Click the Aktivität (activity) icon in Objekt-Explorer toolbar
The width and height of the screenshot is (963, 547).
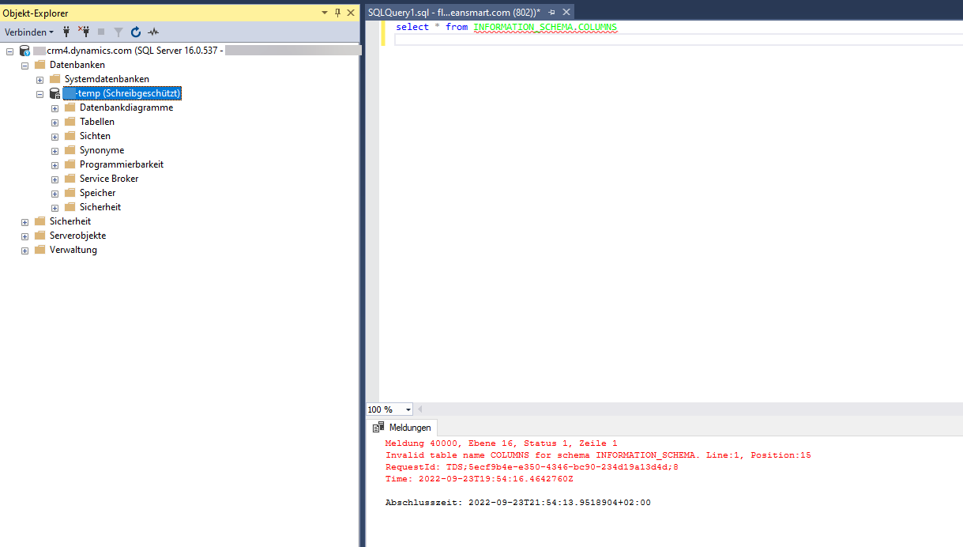152,32
